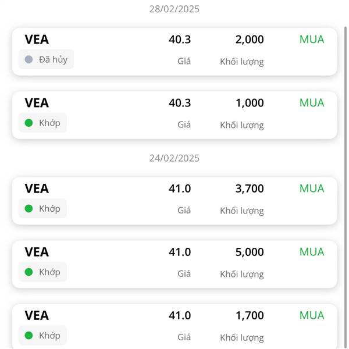
Task: Open the VEA order with volume 1,700
Action: click(174, 326)
